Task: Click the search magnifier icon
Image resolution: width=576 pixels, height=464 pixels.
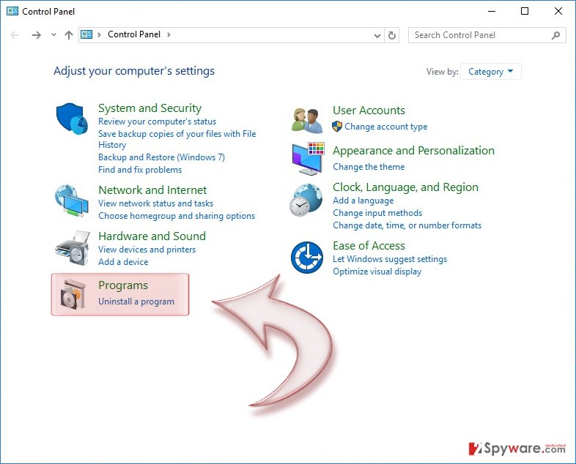Action: [x=555, y=35]
